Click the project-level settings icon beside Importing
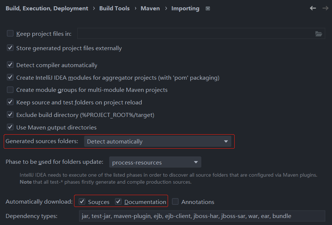 208,8
